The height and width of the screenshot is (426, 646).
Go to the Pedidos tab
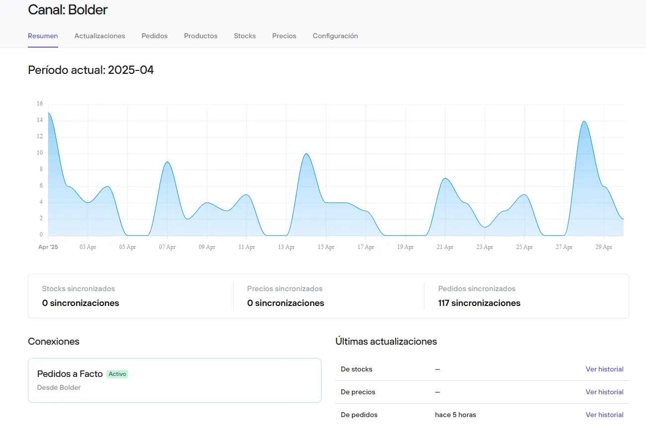pyautogui.click(x=155, y=36)
